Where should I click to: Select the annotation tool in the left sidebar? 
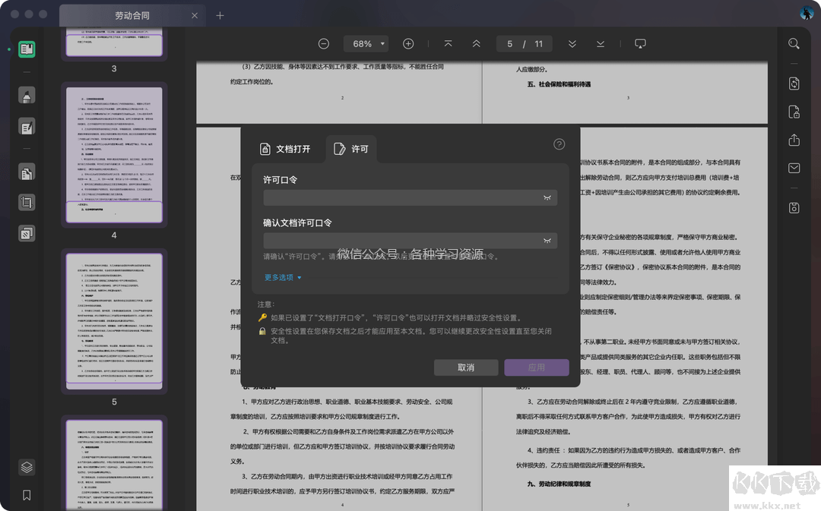coord(27,94)
